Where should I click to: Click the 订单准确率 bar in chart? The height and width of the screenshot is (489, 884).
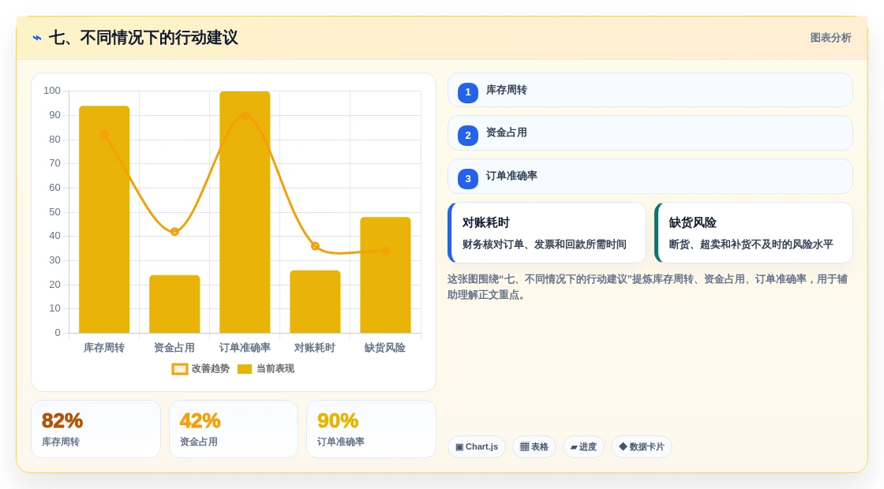pyautogui.click(x=245, y=212)
